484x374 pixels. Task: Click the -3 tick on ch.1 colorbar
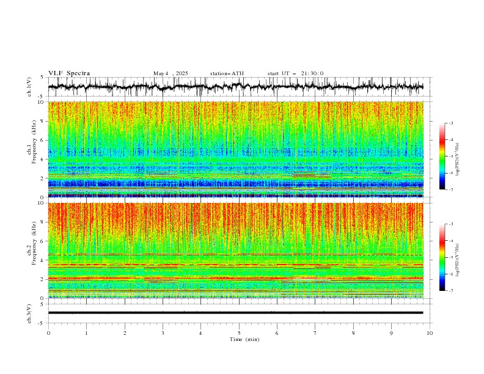click(450, 123)
